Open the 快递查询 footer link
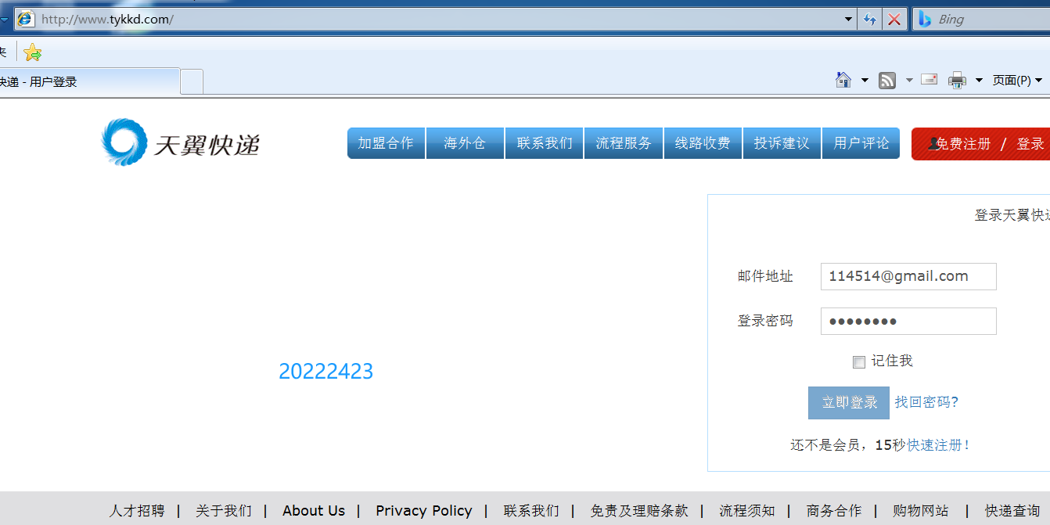 [x=1012, y=511]
